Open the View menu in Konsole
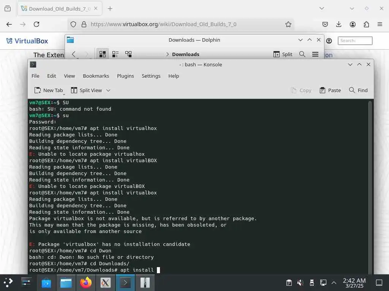Screen dimensions: 389x291 [69, 76]
